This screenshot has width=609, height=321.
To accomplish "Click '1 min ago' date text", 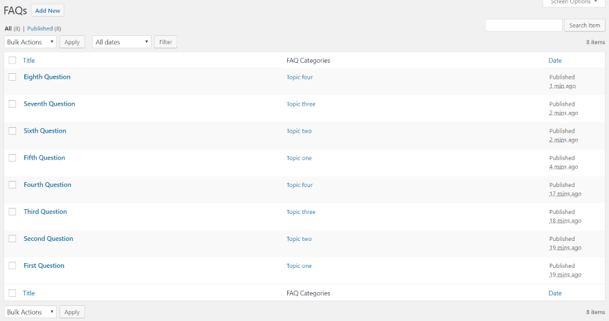I will click(x=563, y=86).
